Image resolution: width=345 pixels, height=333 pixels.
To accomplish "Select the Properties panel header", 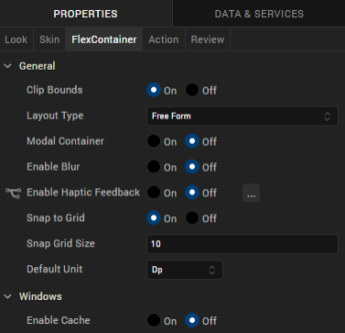I will (86, 14).
